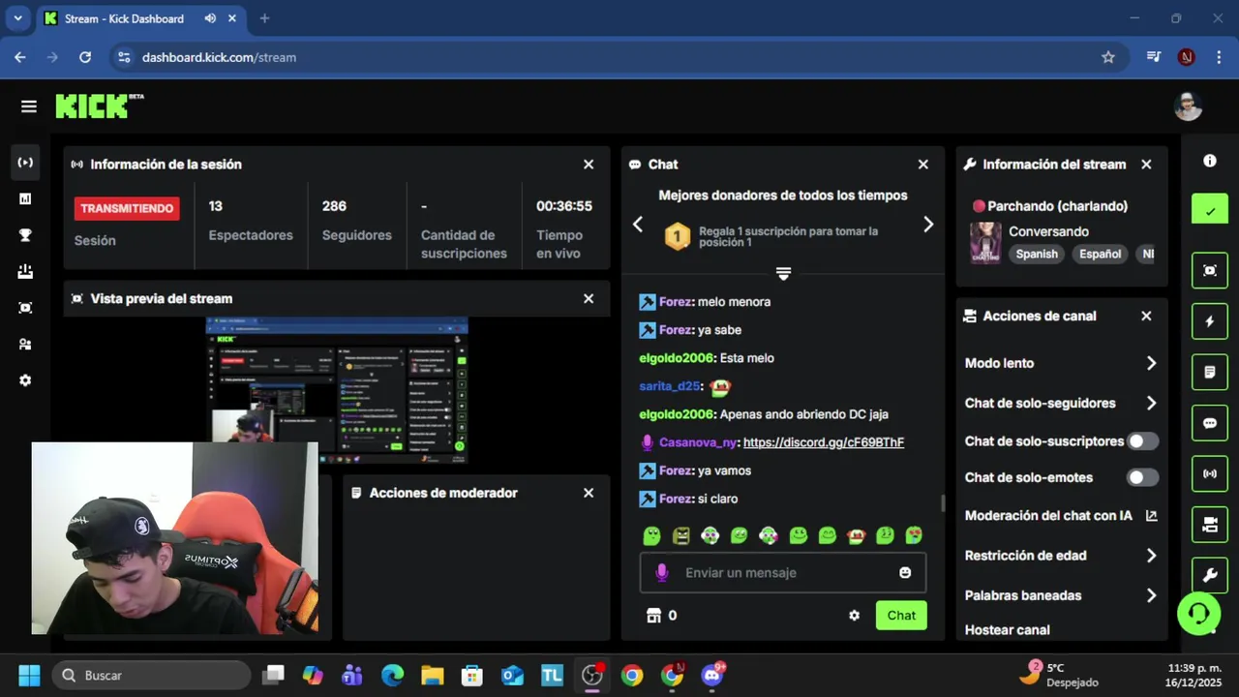Click the last heart-eyes emote
1239x697 pixels.
pyautogui.click(x=914, y=535)
